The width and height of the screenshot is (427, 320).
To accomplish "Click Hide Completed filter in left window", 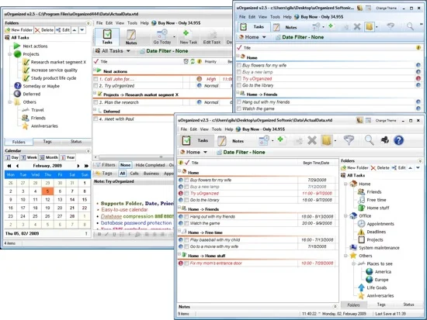I will [x=150, y=165].
